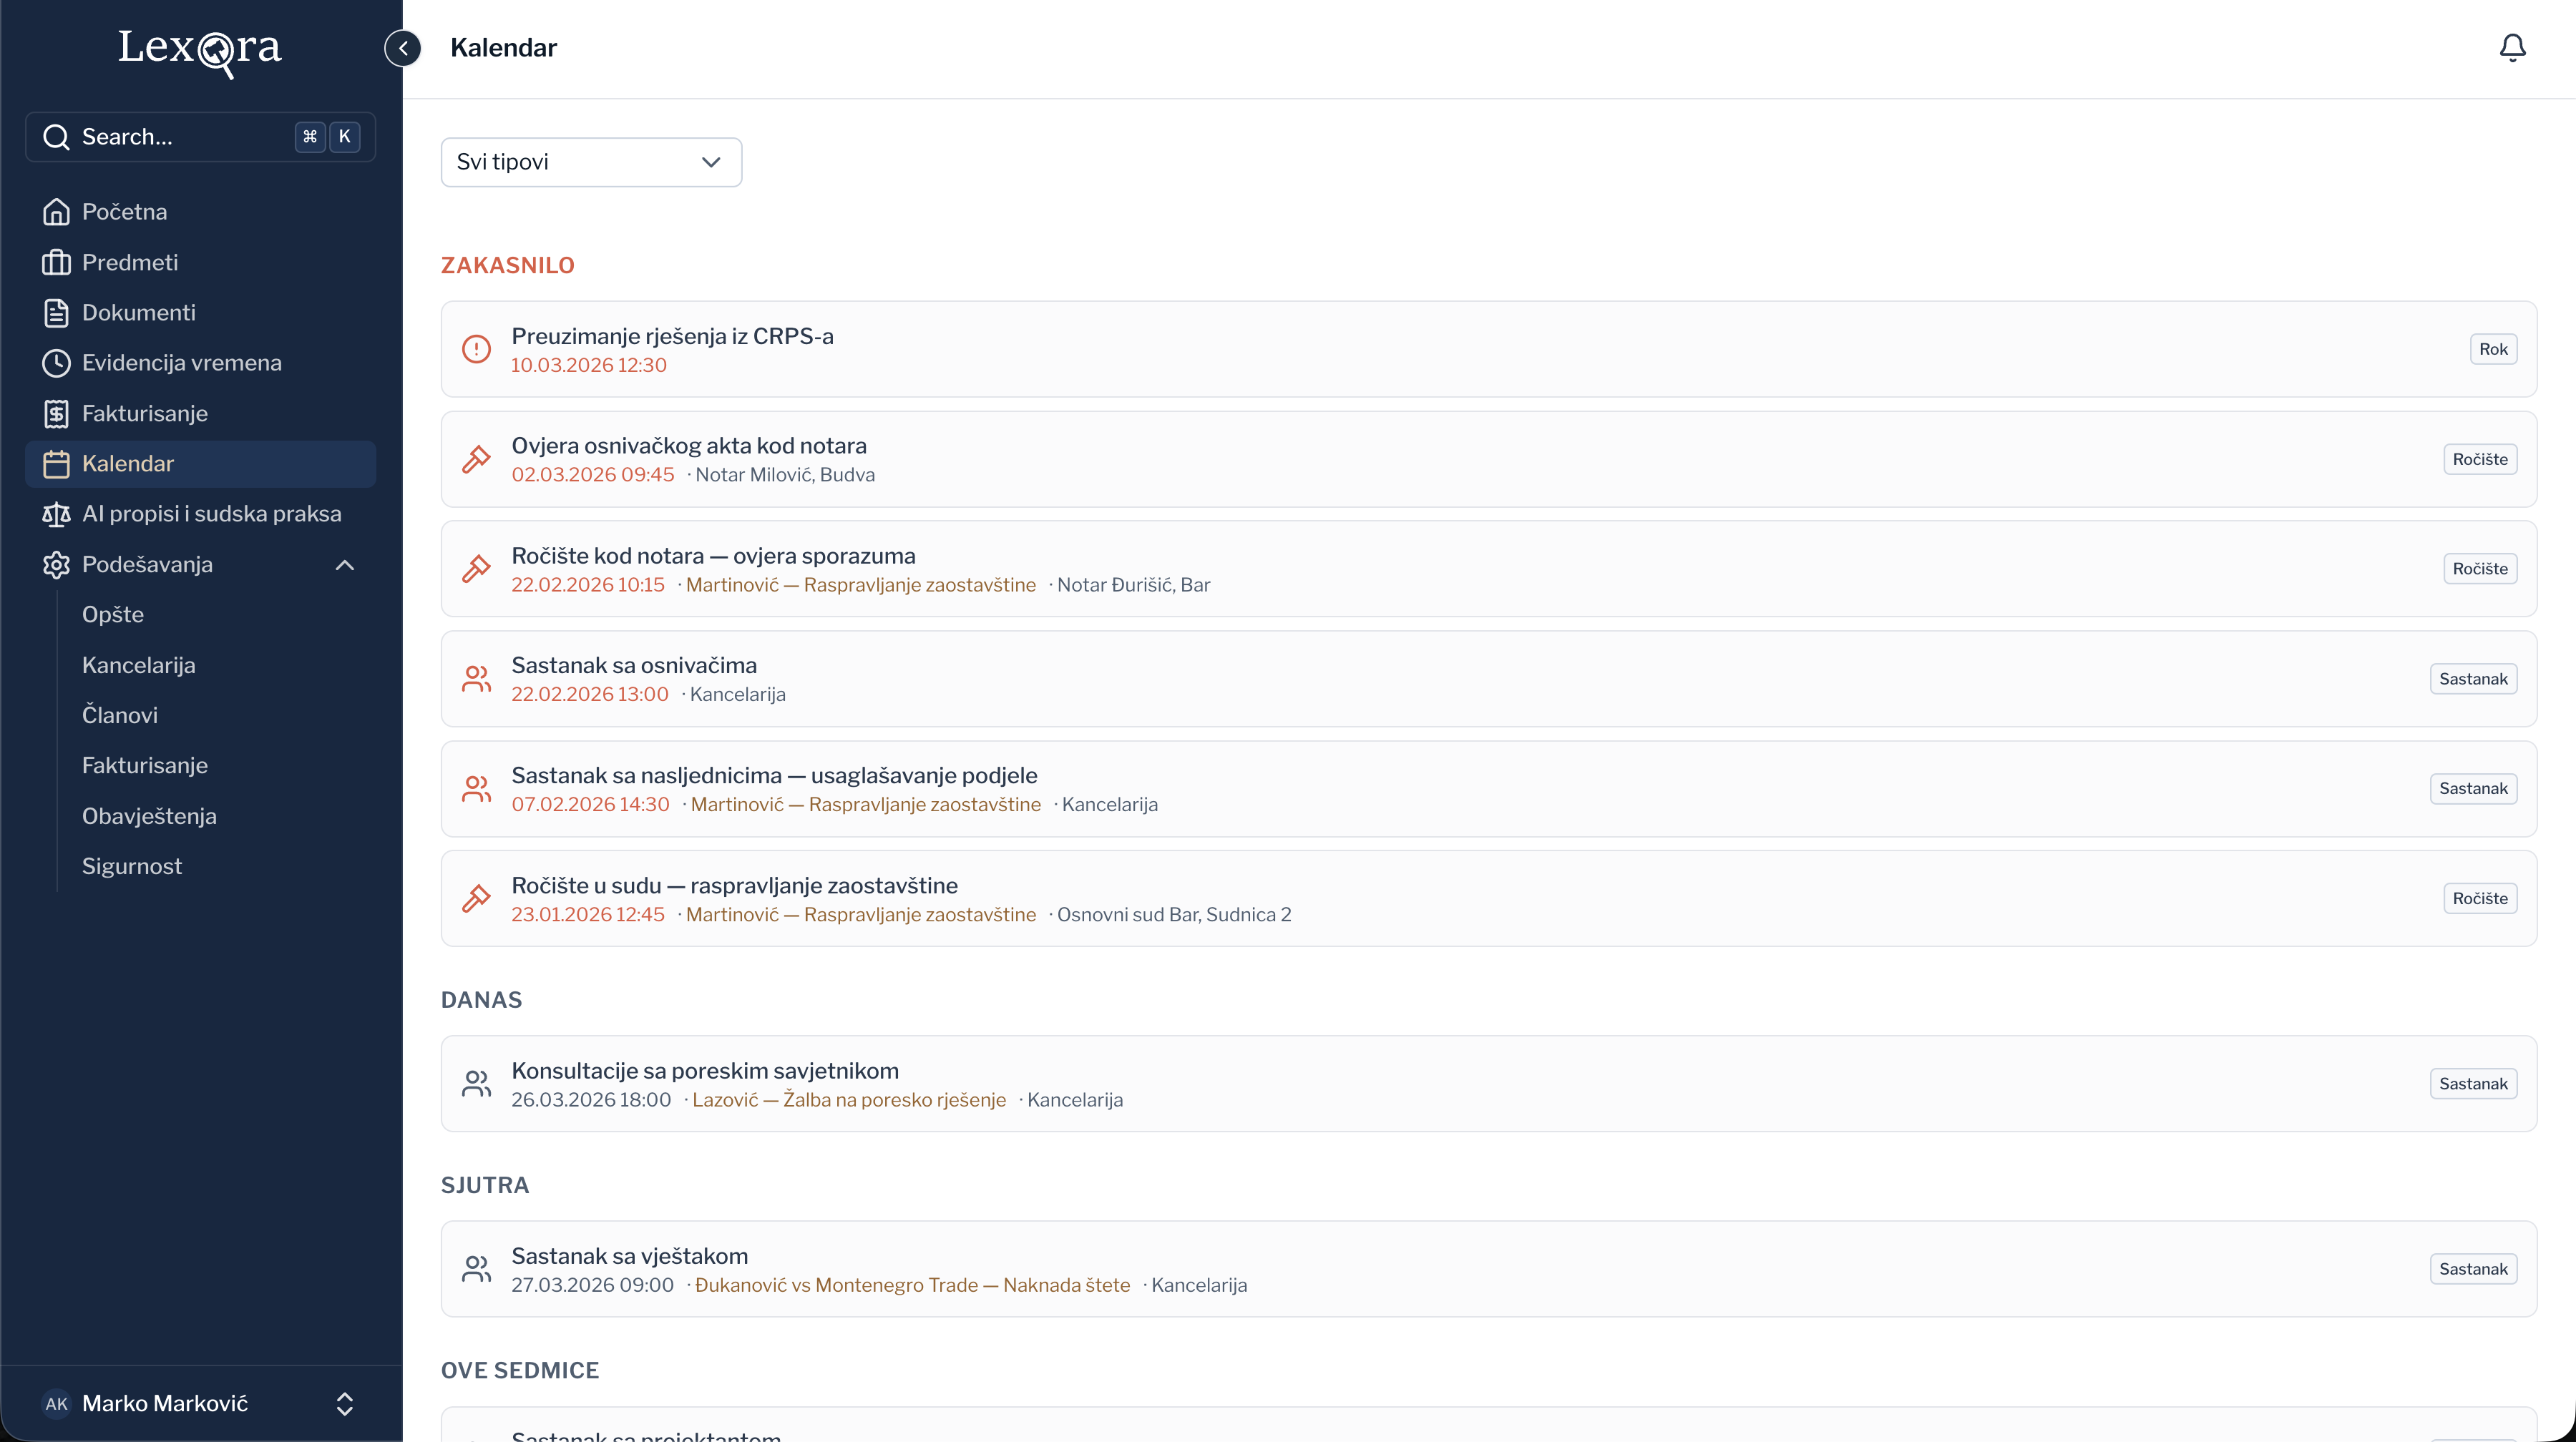Image resolution: width=2576 pixels, height=1442 pixels.
Task: Click the people icon on Sastanak sa nasljednicima
Action: pos(476,788)
